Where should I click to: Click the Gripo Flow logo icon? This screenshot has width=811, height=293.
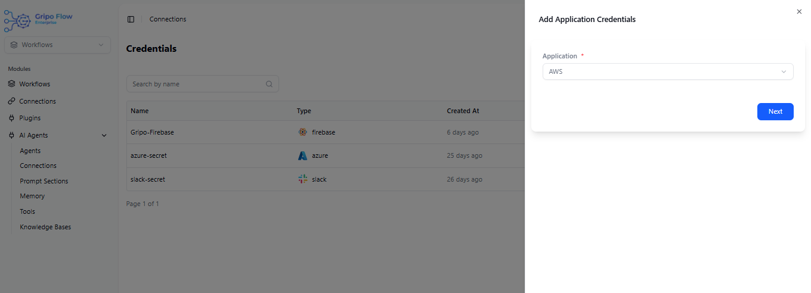click(18, 20)
